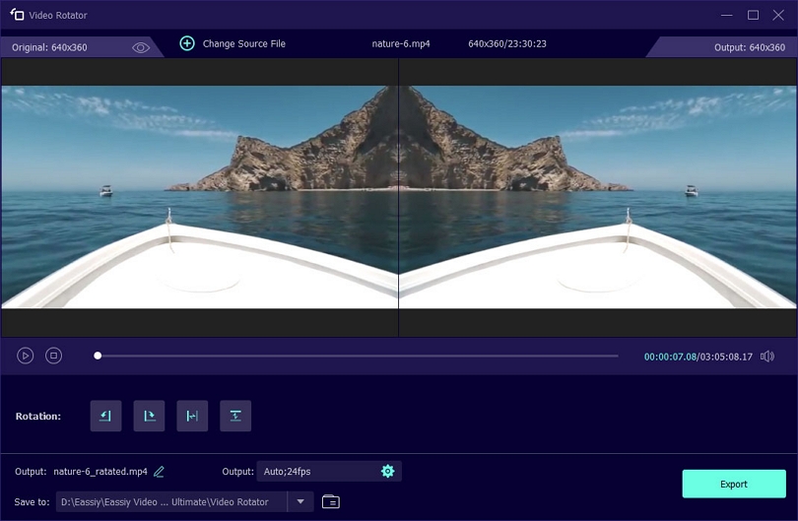Viewport: 798px width, 521px height.
Task: Click the Video Rotator title icon
Action: [17, 15]
